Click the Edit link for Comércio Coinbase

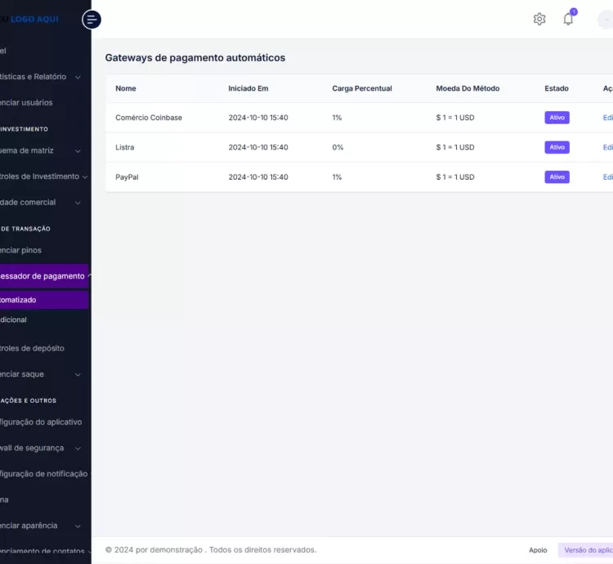(607, 118)
